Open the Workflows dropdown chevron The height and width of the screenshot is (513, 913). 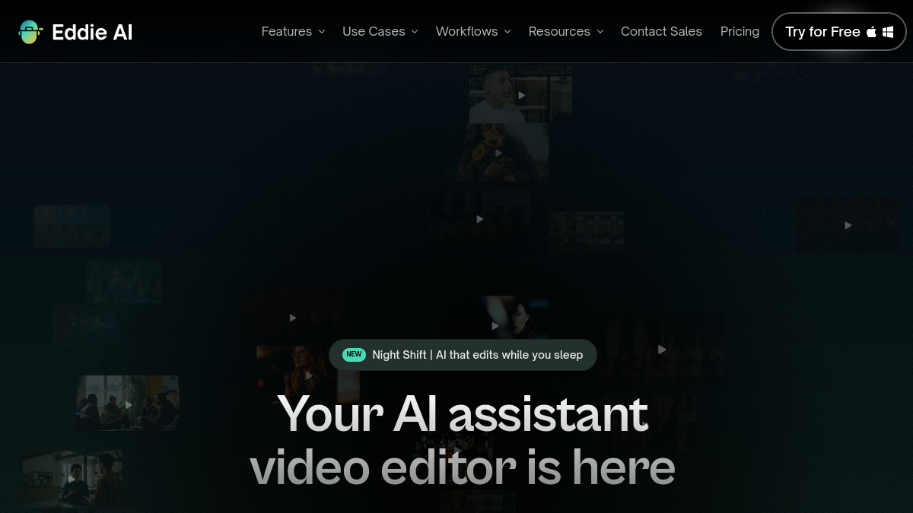click(507, 32)
